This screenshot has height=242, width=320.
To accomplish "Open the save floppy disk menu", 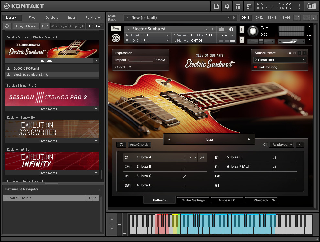I will 216,6.
